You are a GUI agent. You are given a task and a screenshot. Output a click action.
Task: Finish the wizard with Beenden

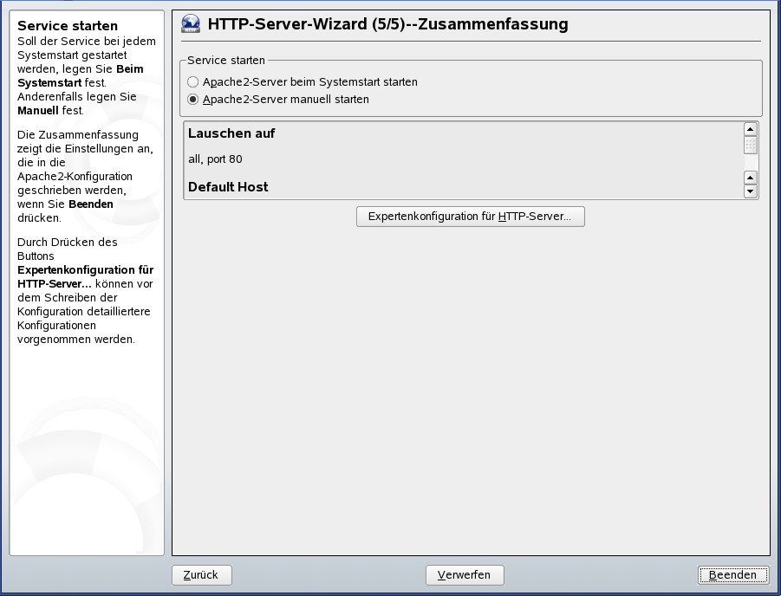click(x=732, y=575)
